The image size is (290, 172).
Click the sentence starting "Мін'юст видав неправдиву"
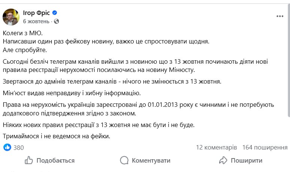tap(71, 93)
